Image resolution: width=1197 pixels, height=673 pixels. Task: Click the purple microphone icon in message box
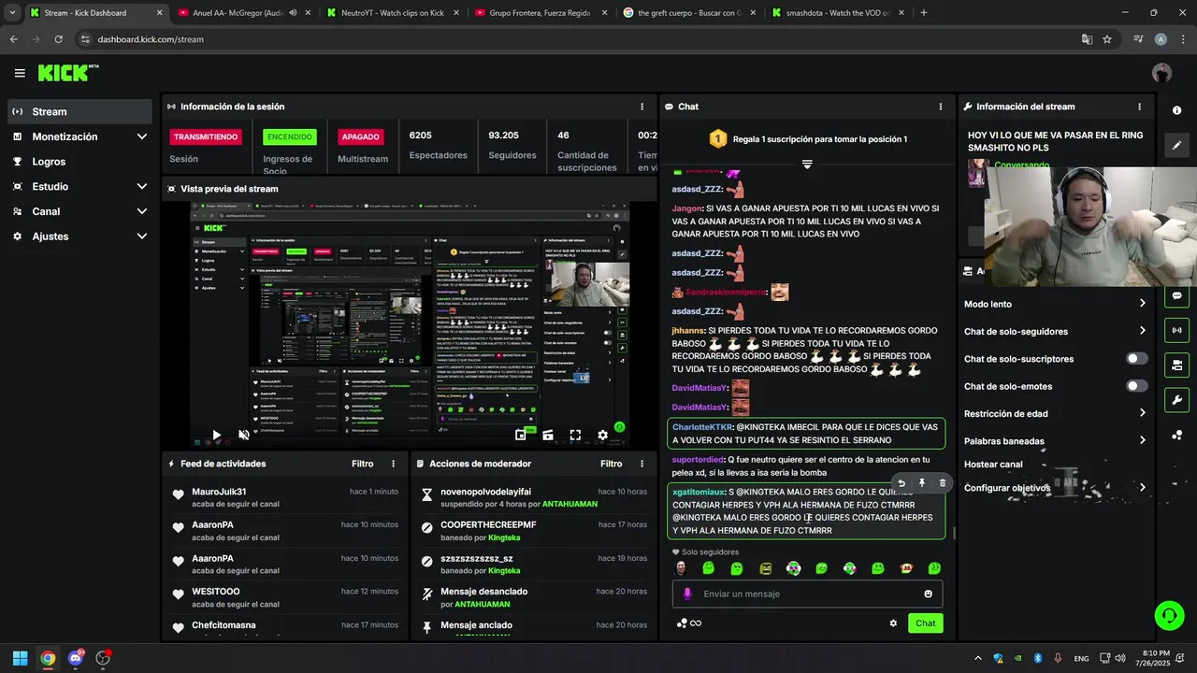(x=687, y=594)
